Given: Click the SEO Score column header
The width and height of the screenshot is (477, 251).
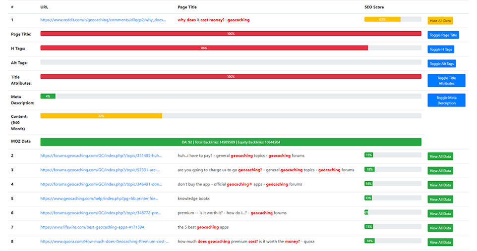Looking at the screenshot, I should pyautogui.click(x=374, y=7).
